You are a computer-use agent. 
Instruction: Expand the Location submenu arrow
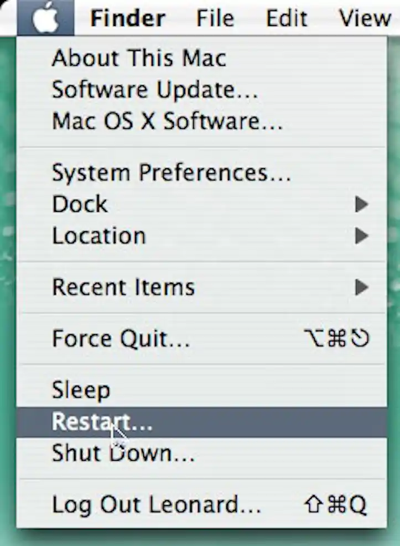362,236
